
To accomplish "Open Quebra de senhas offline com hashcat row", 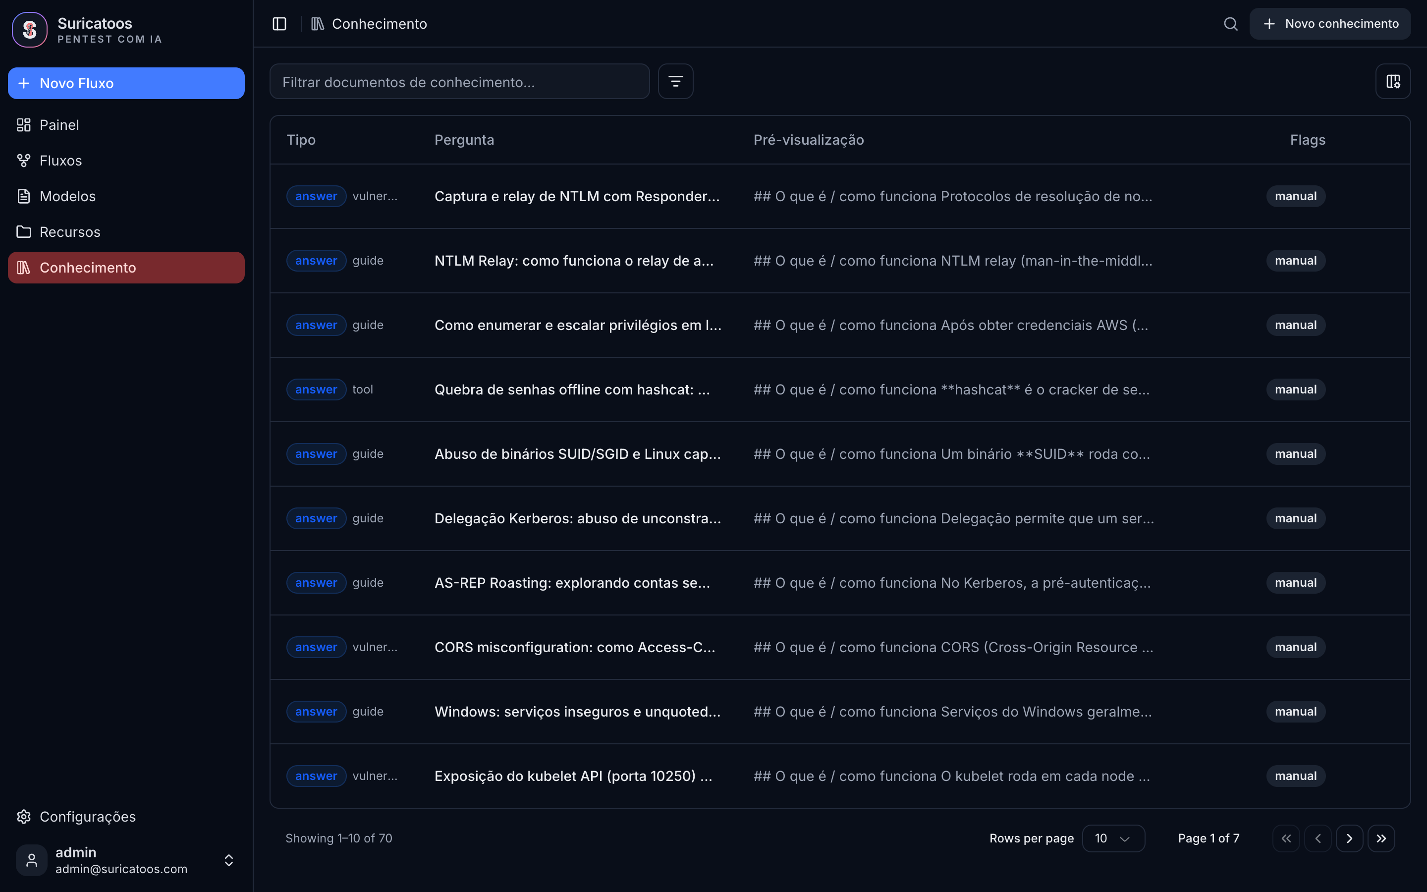I will click(840, 390).
